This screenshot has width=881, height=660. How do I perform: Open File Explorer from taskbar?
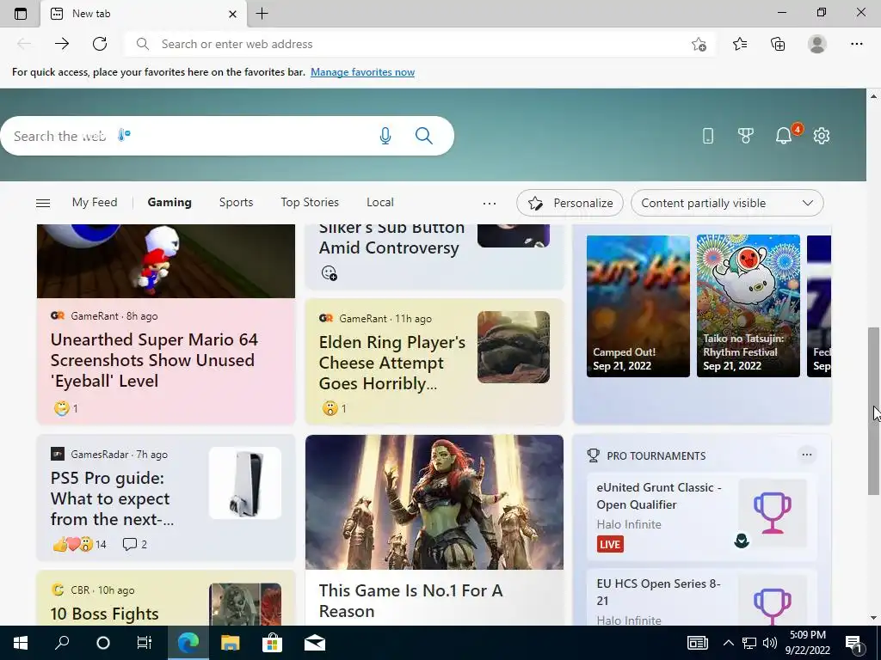pos(230,643)
